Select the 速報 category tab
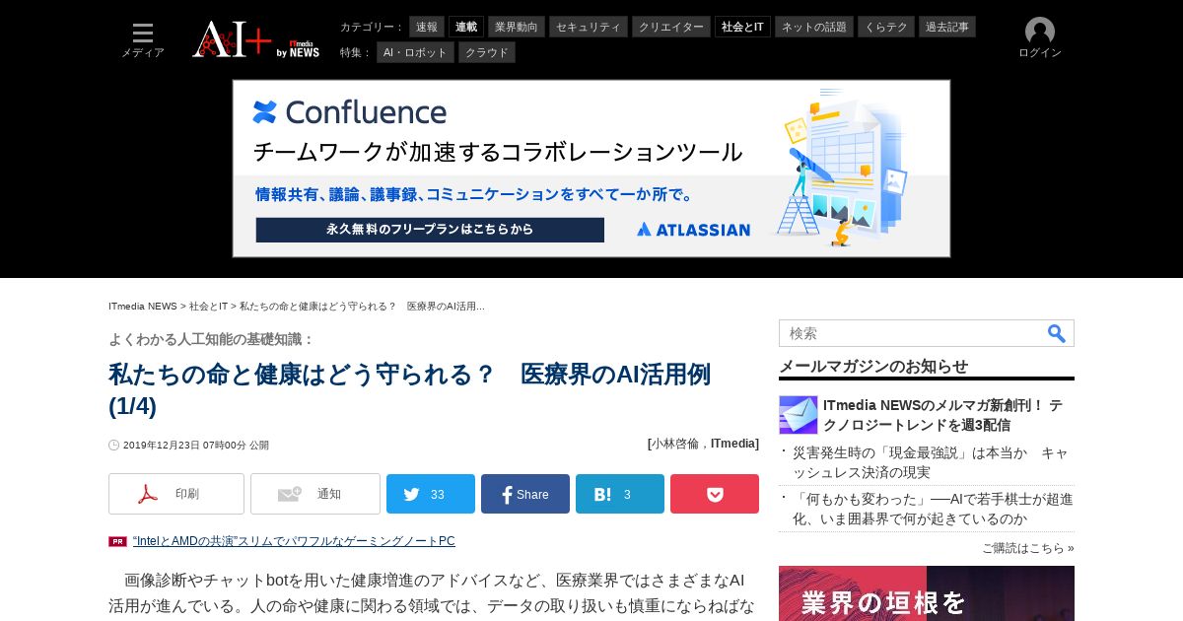1183x621 pixels. 427,27
